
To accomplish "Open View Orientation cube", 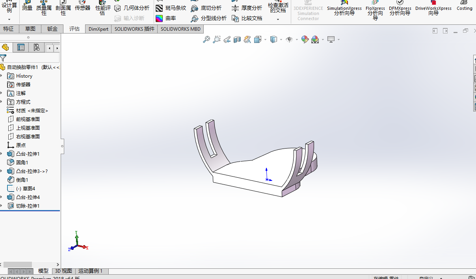I will click(258, 39).
